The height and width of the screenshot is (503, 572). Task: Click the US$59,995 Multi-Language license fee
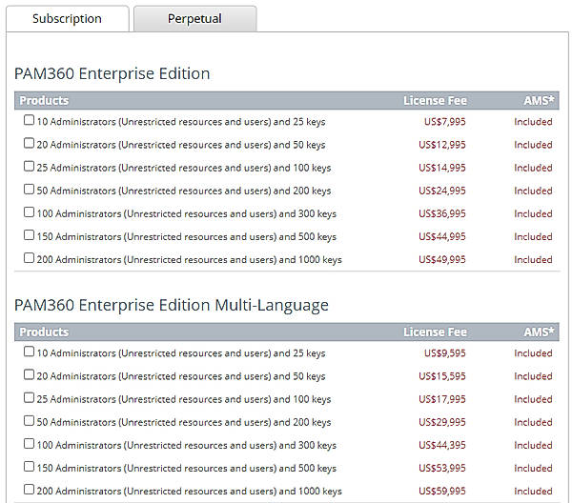(x=442, y=492)
